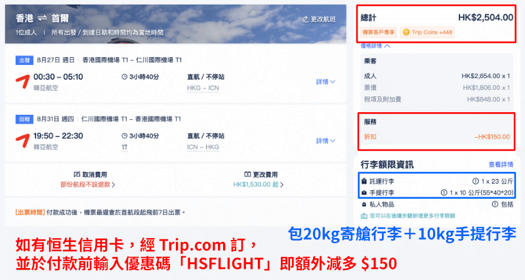Collapse the 價格詳情 price breakdown
The width and height of the screenshot is (525, 280).
coord(375,46)
